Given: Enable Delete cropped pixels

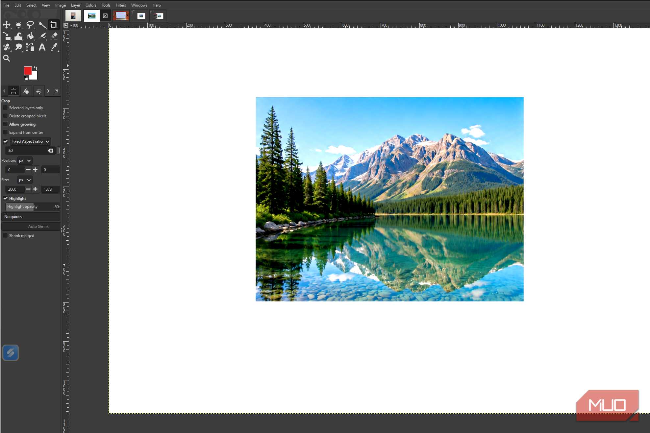Looking at the screenshot, I should pos(5,116).
